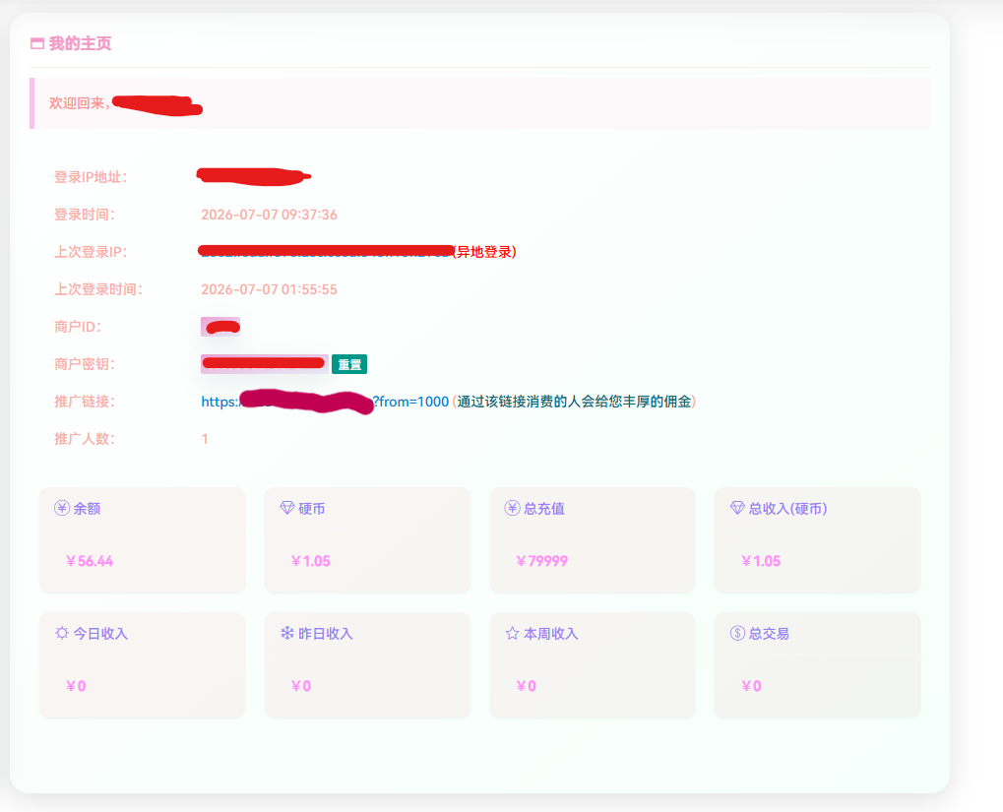Screen dimensions: 1003x812
Task: Click the 登录时间 label
Action: point(84,215)
